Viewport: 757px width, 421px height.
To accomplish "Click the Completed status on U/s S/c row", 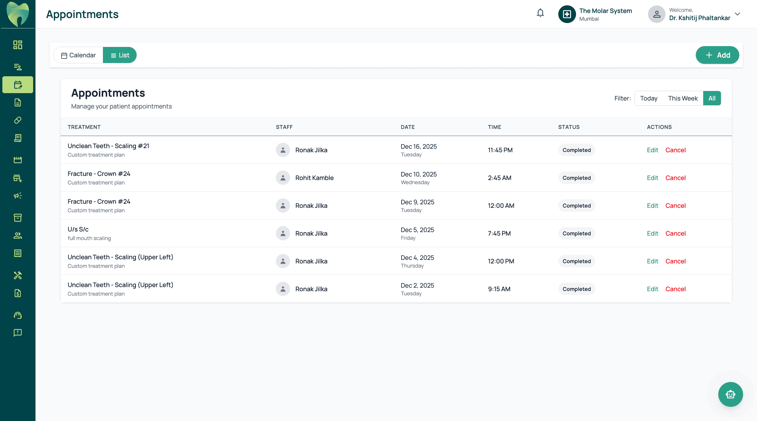I will (576, 234).
